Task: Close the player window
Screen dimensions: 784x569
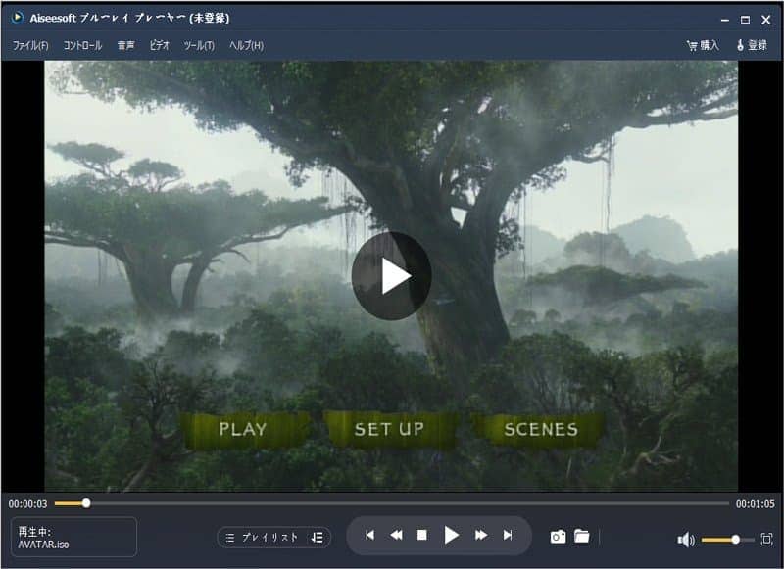Action: coord(766,20)
